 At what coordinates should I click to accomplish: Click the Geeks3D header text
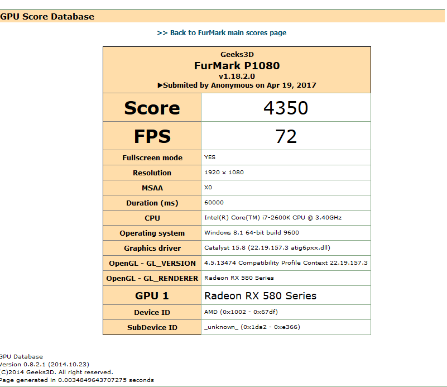[237, 54]
